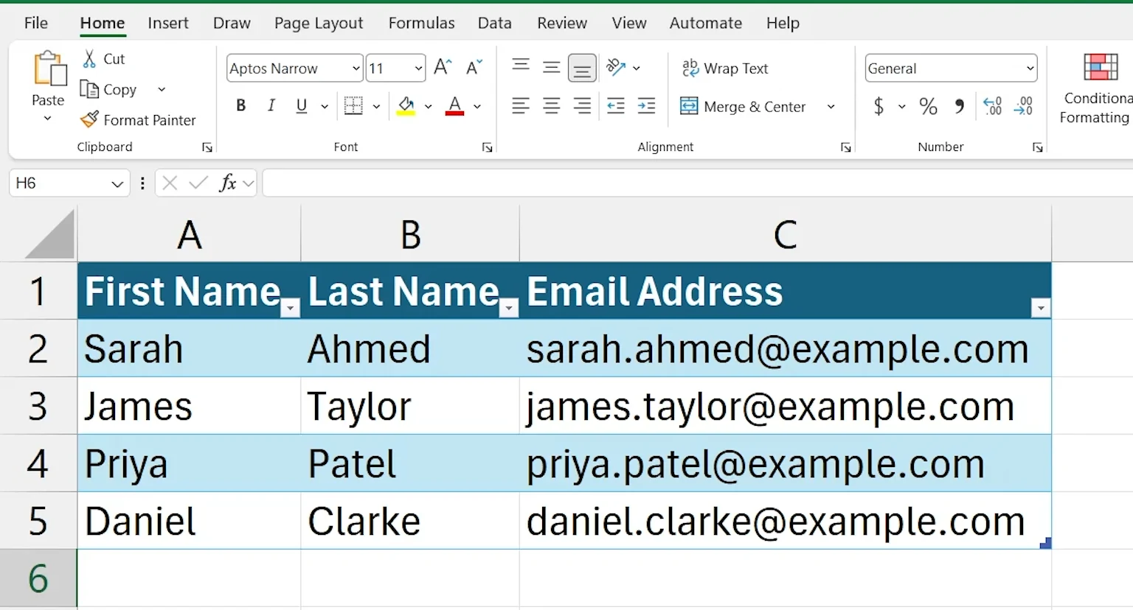1133x610 pixels.
Task: Open the Data tab
Action: click(x=494, y=23)
